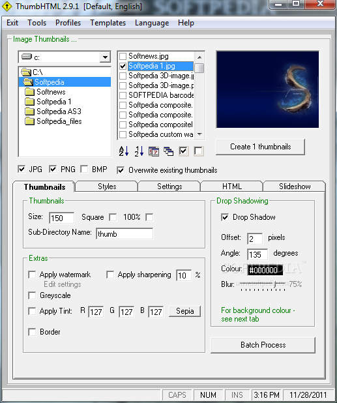Click Sub-Directory Name field
Viewport: 337px width, 403px height.
click(x=125, y=234)
